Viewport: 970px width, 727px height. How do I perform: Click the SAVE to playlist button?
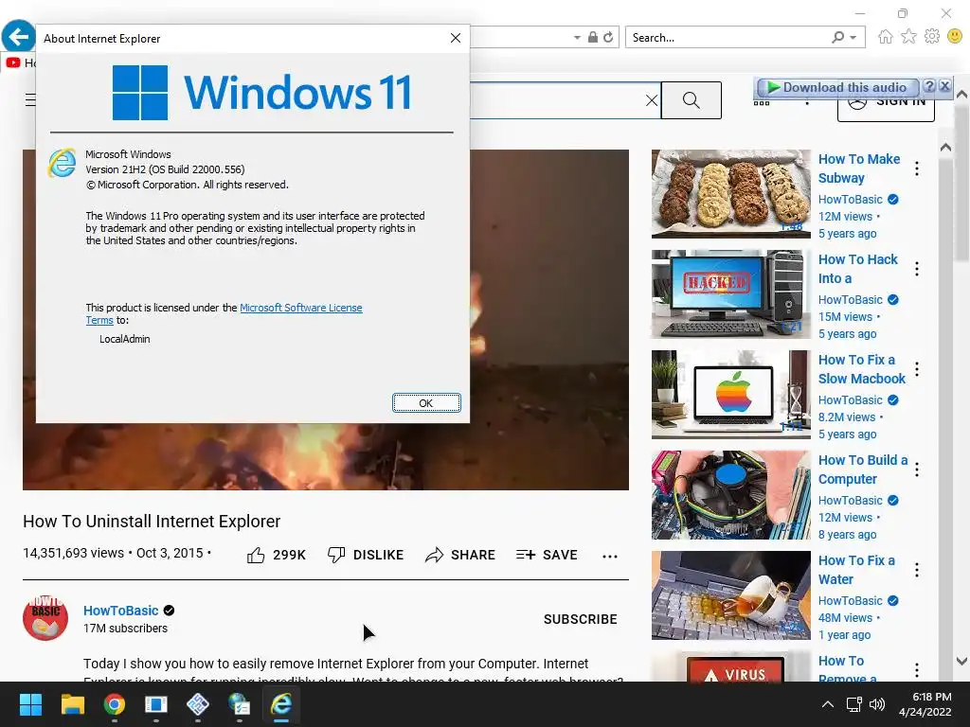547,555
